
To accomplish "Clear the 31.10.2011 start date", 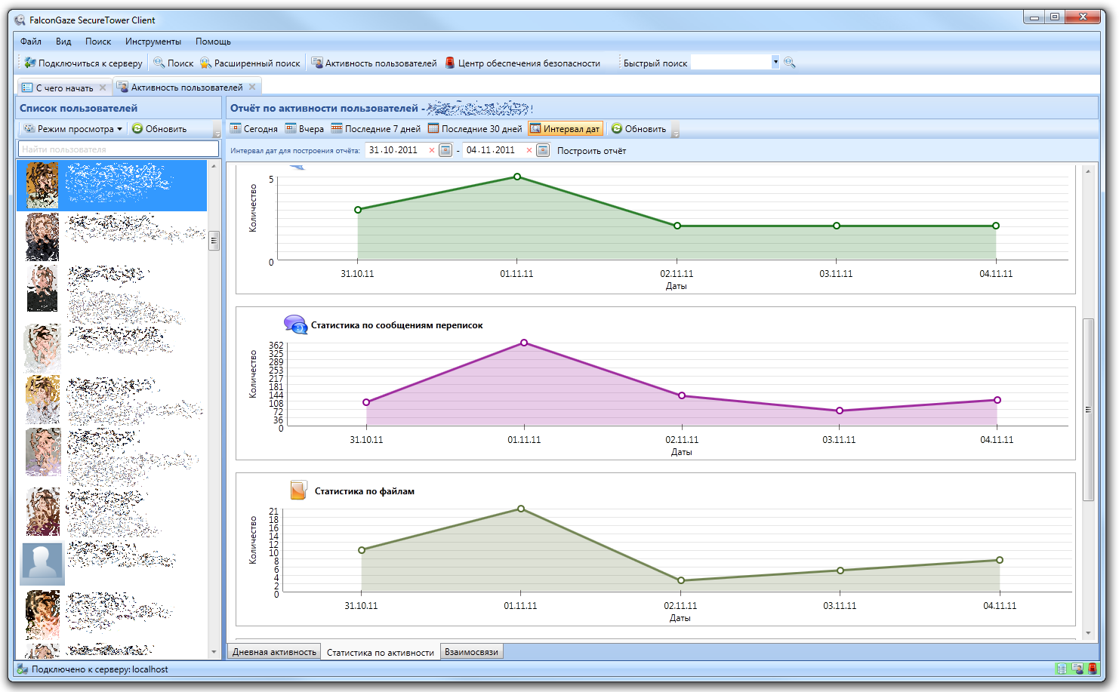I will pyautogui.click(x=432, y=150).
